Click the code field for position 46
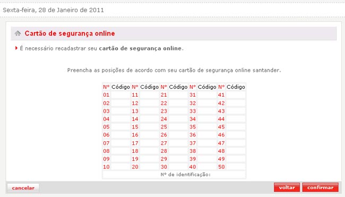The width and height of the screenshot is (345, 197). coord(236,135)
